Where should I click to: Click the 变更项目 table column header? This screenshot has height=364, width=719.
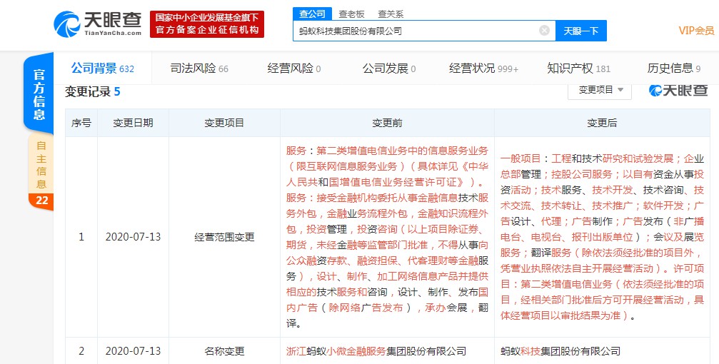point(224,123)
